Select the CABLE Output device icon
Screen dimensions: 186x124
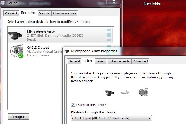pos(17,51)
